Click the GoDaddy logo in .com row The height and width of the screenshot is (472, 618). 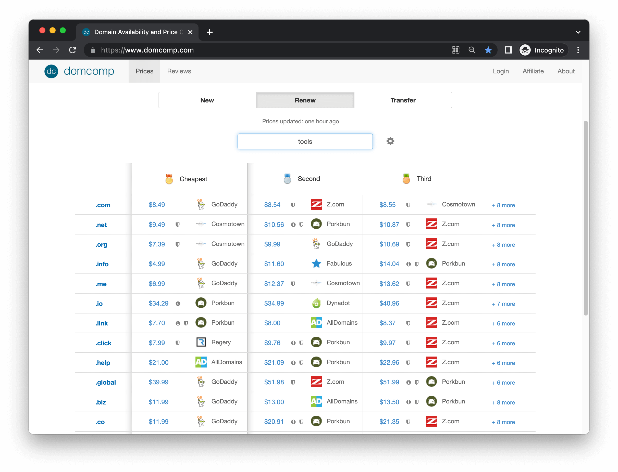(x=201, y=205)
